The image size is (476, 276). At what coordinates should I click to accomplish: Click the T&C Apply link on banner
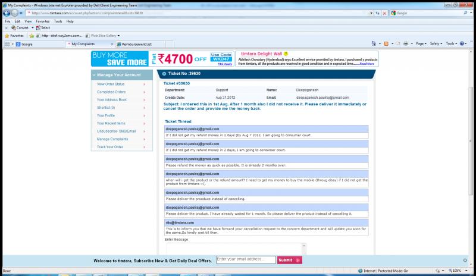tap(225, 64)
